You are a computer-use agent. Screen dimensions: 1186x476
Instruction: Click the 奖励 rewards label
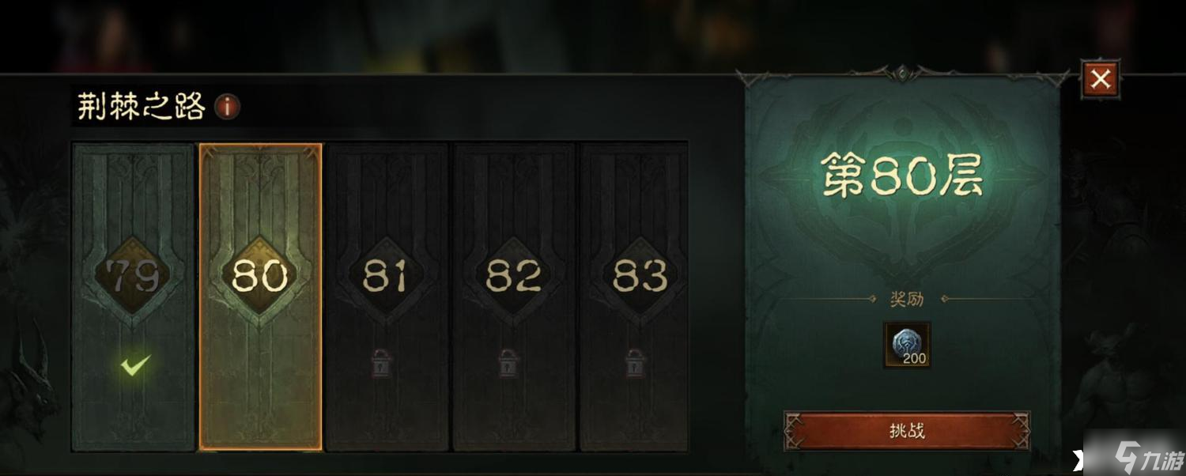(x=907, y=299)
